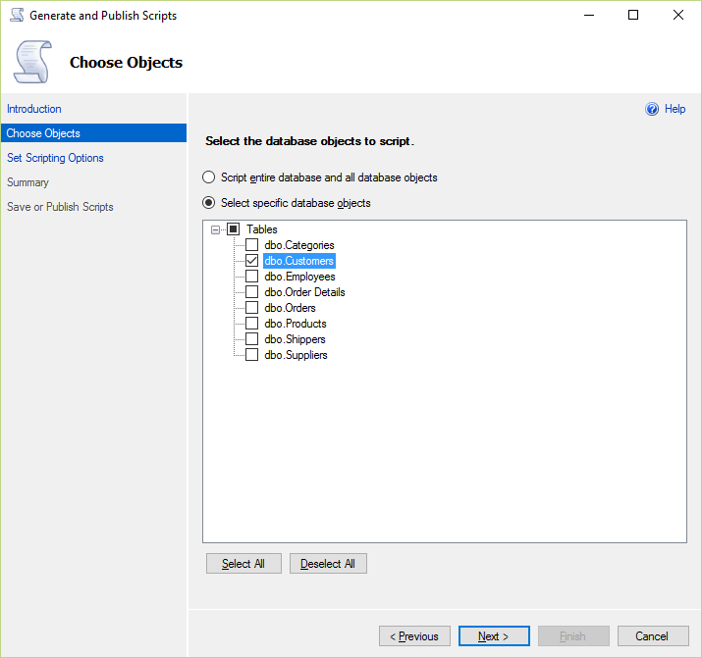Minimize the Generate and Publish Scripts window
Image resolution: width=702 pixels, height=658 pixels.
click(x=589, y=15)
